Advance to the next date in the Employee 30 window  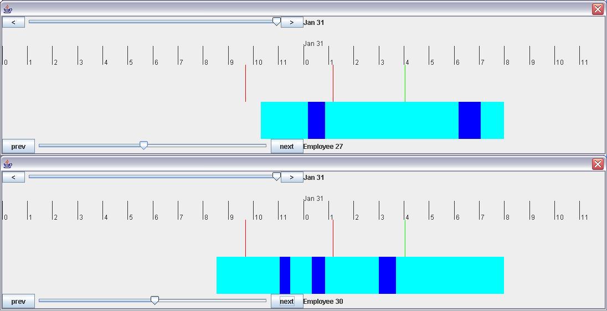pos(291,177)
